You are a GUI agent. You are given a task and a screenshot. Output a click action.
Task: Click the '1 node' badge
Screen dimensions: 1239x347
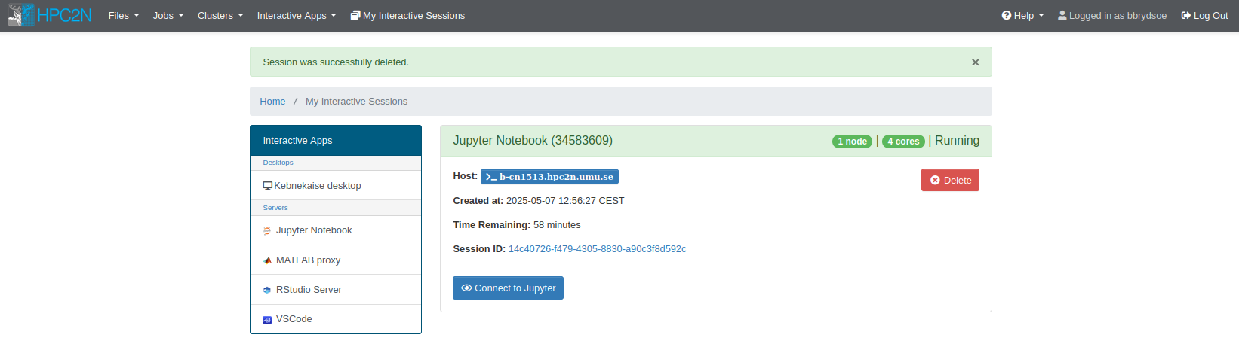pos(852,142)
